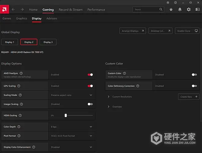Adjust the HDMI Scaling slider handle
This screenshot has width=202, height=153.
click(66, 116)
